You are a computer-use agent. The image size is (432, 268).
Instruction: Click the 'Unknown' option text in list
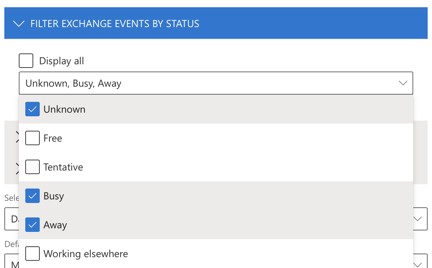tap(64, 109)
